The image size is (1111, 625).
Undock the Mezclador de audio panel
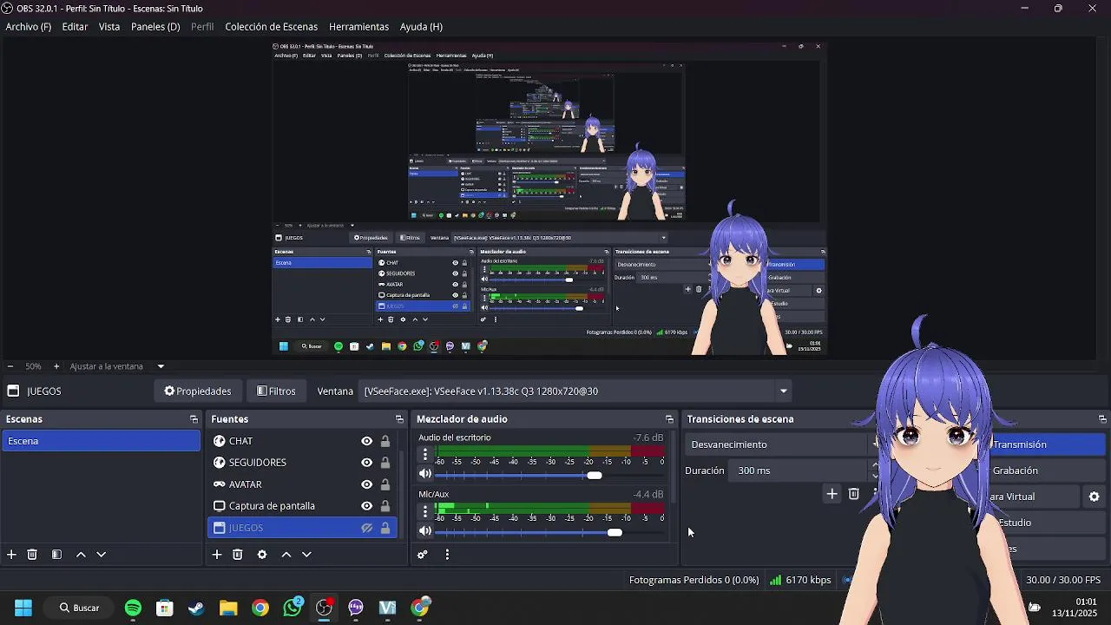click(669, 419)
